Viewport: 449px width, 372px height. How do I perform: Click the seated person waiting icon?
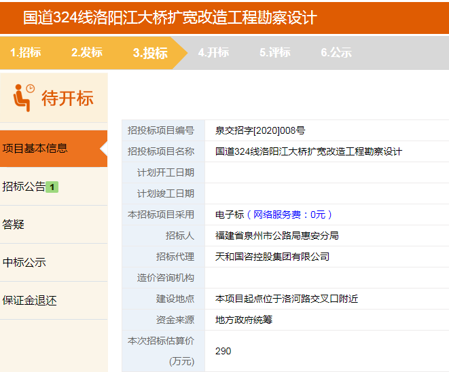(x=24, y=98)
